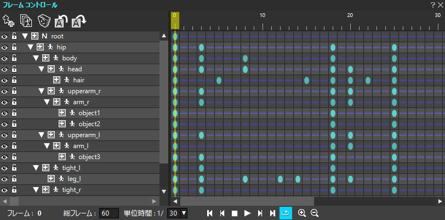445x220 pixels.
Task: Click the bone list vertical scrollbar thumb
Action: point(164,102)
